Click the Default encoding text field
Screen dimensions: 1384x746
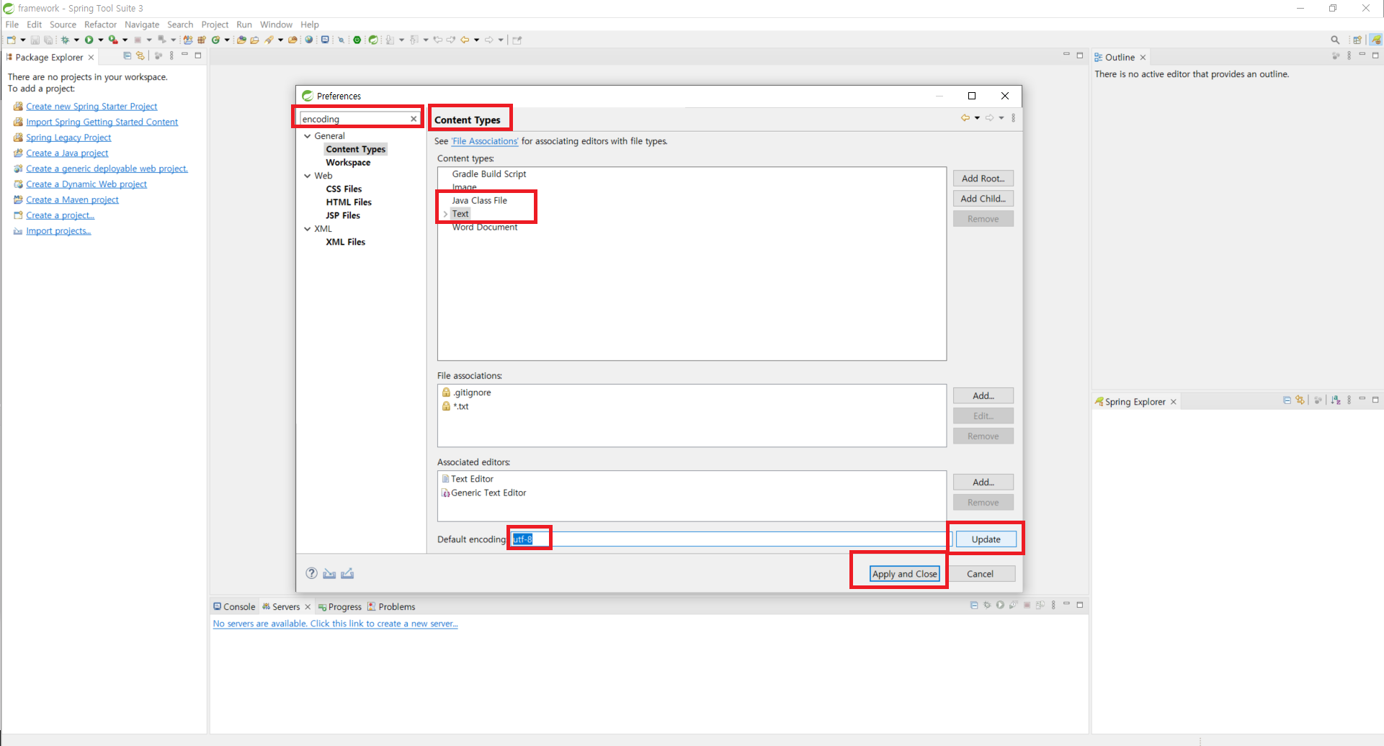(x=731, y=539)
